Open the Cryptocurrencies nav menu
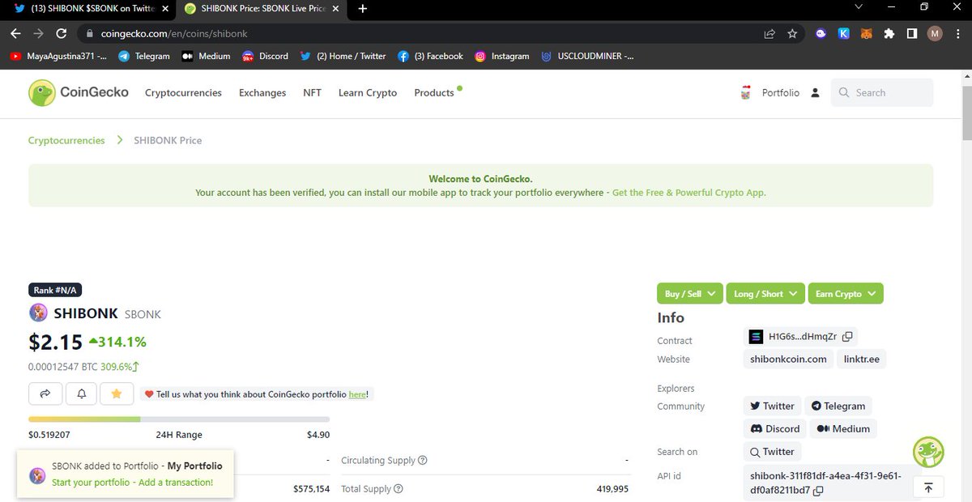Viewport: 972px width, 502px height. 183,93
